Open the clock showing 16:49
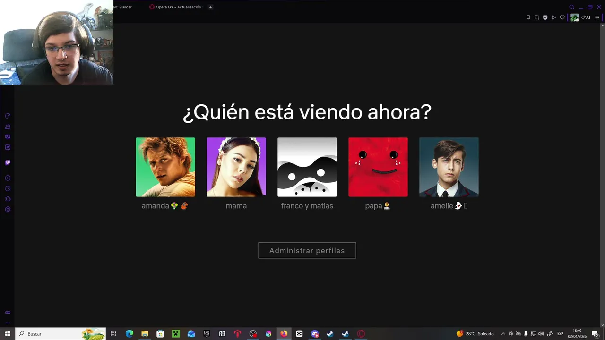The image size is (605, 340). click(577, 334)
